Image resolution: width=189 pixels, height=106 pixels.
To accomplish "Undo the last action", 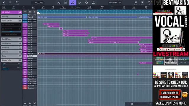I will (102, 7).
